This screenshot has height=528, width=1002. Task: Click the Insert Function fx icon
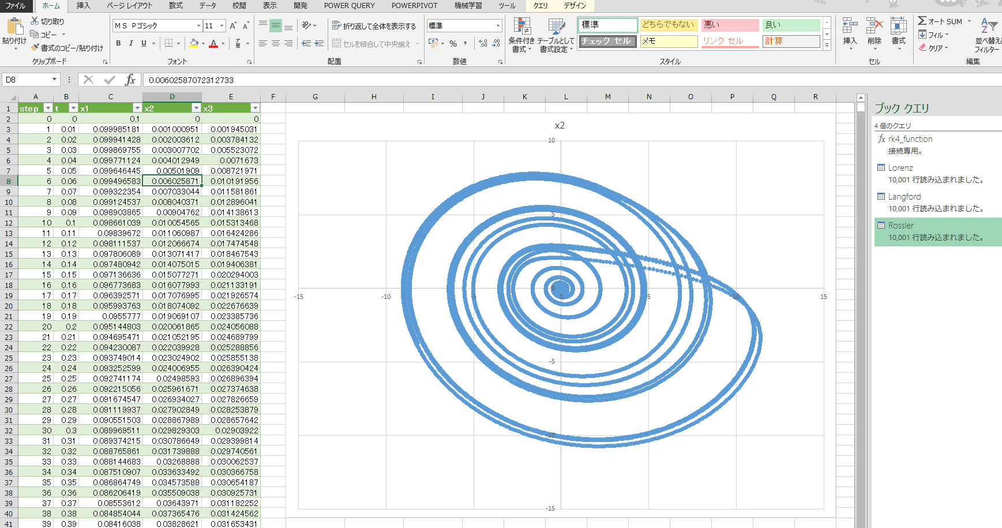[x=130, y=80]
